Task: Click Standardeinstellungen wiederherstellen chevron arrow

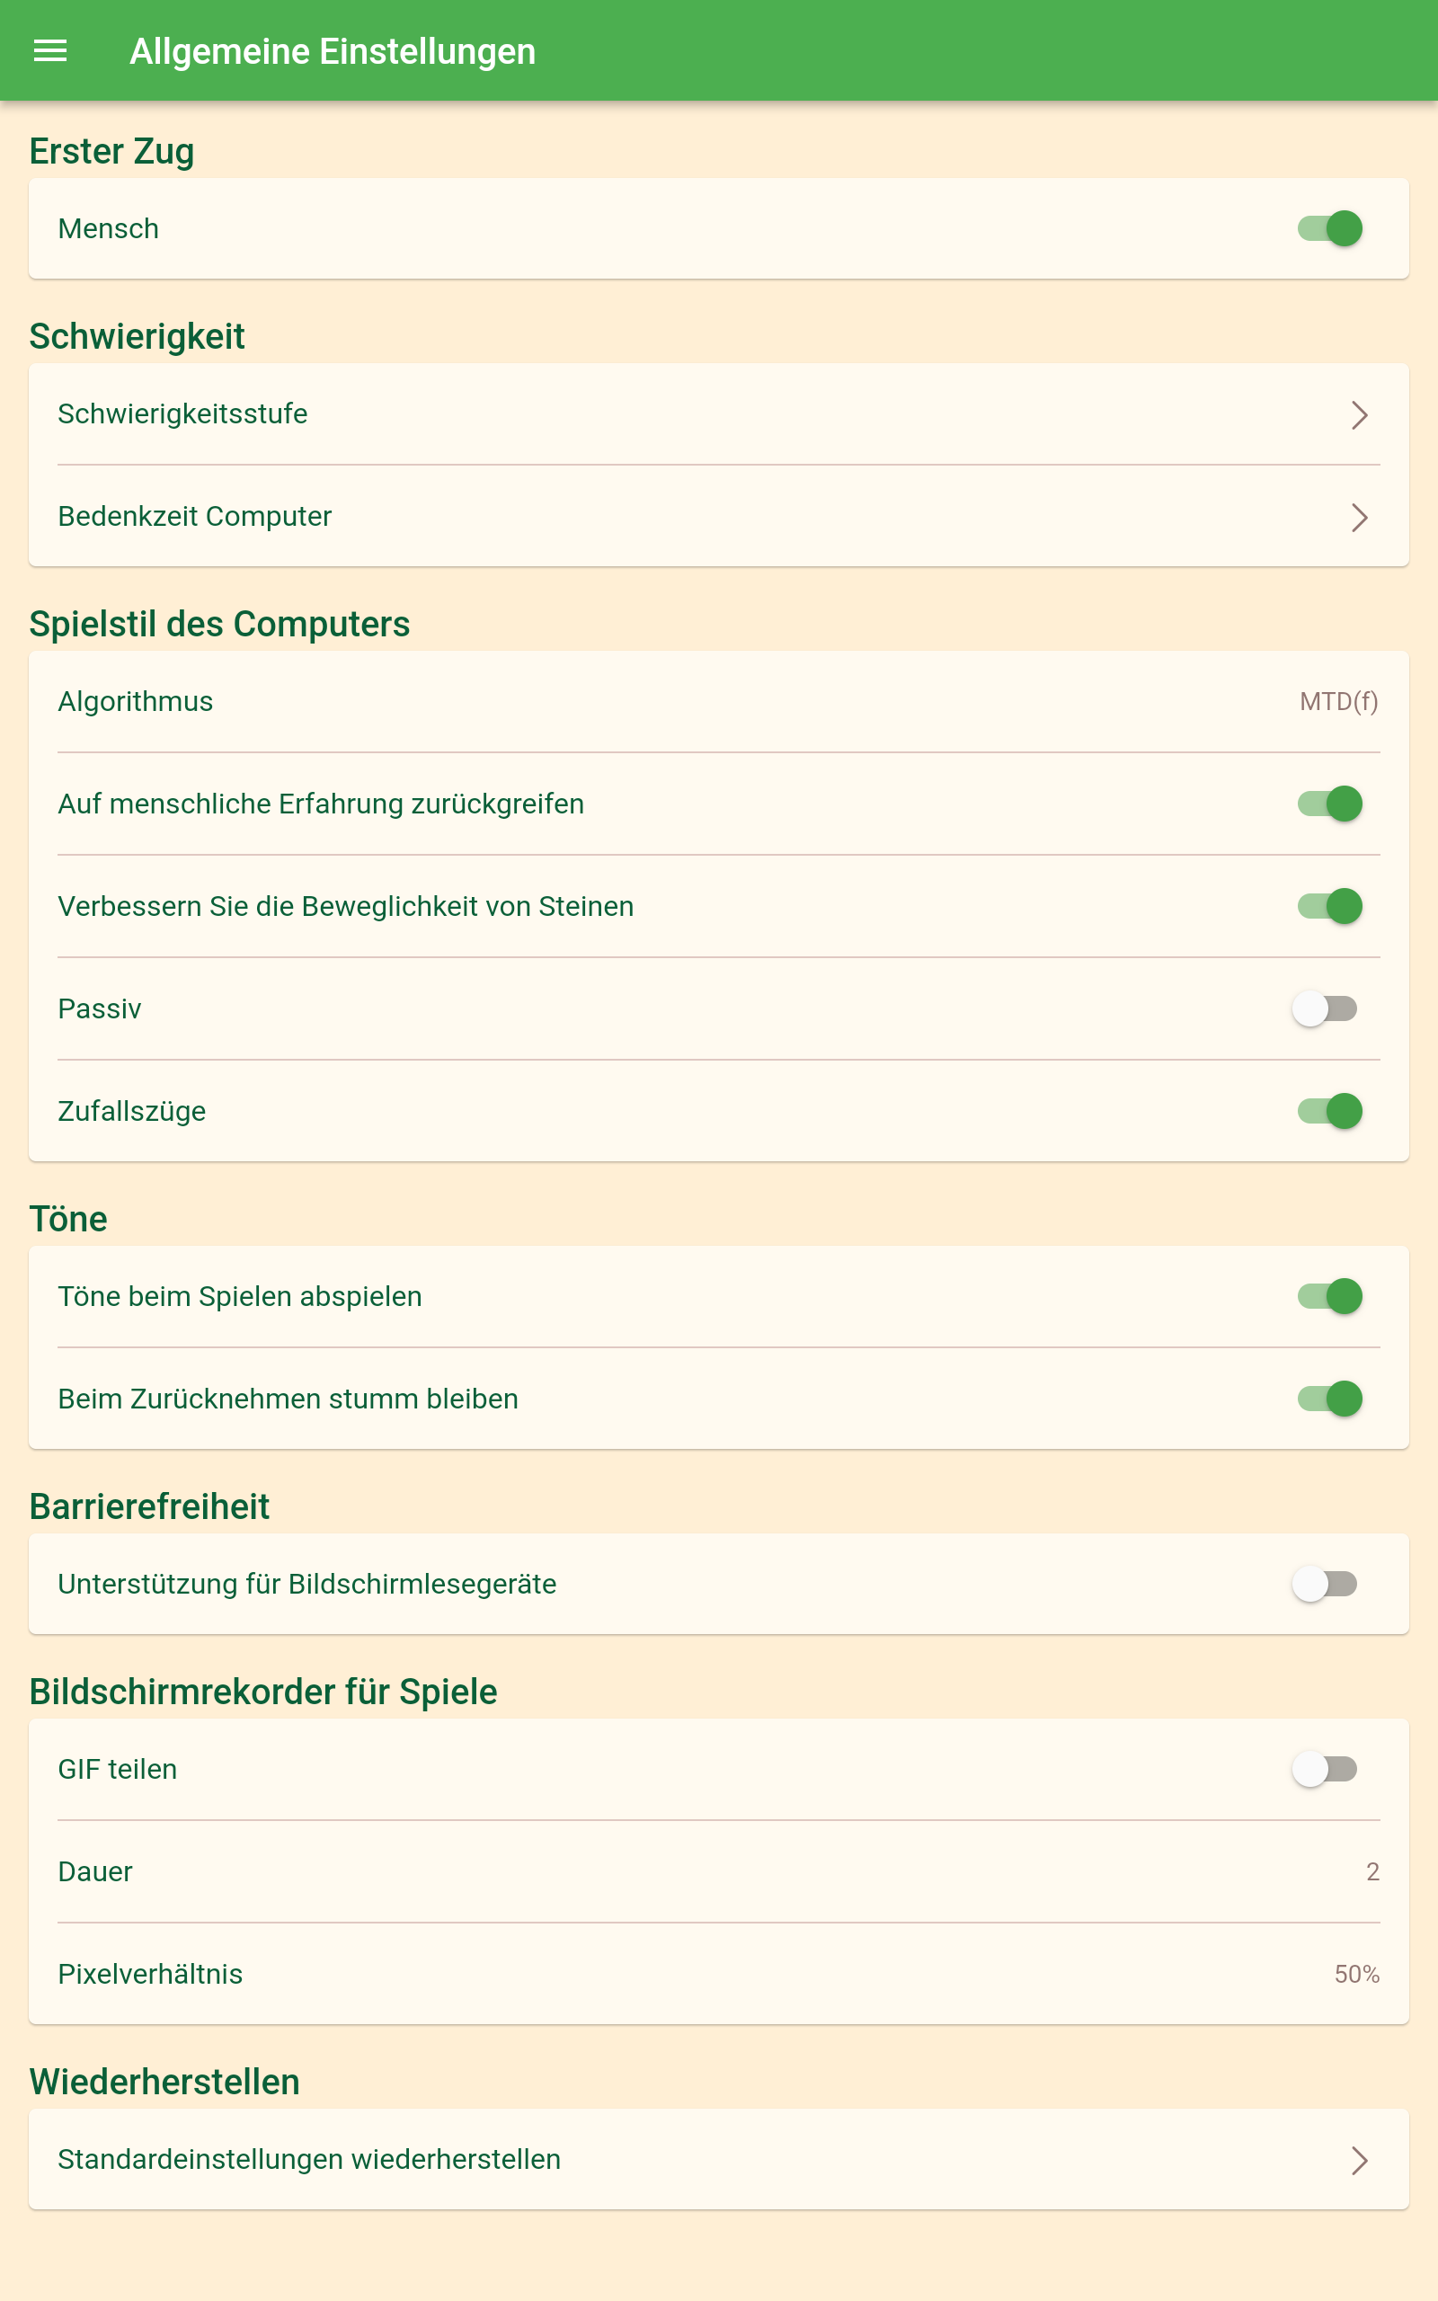Action: click(x=1359, y=2161)
